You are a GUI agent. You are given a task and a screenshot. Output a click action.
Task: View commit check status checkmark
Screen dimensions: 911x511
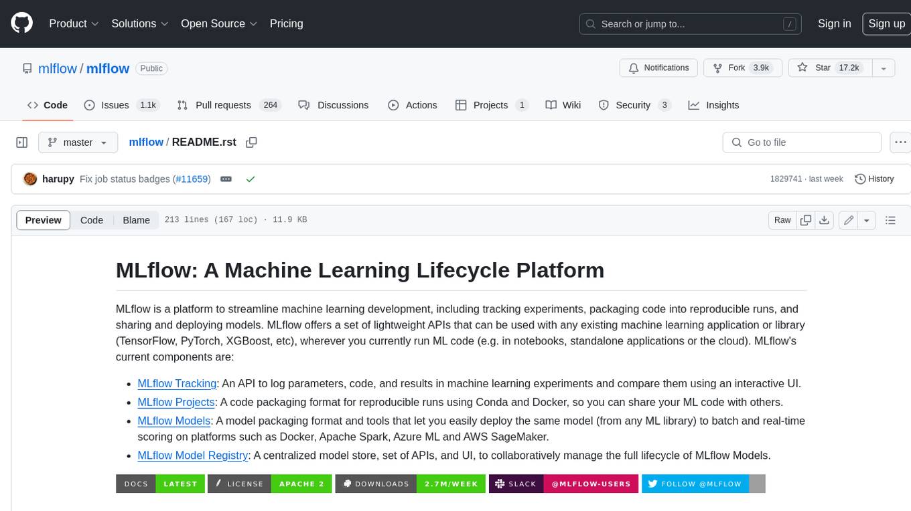click(x=251, y=179)
